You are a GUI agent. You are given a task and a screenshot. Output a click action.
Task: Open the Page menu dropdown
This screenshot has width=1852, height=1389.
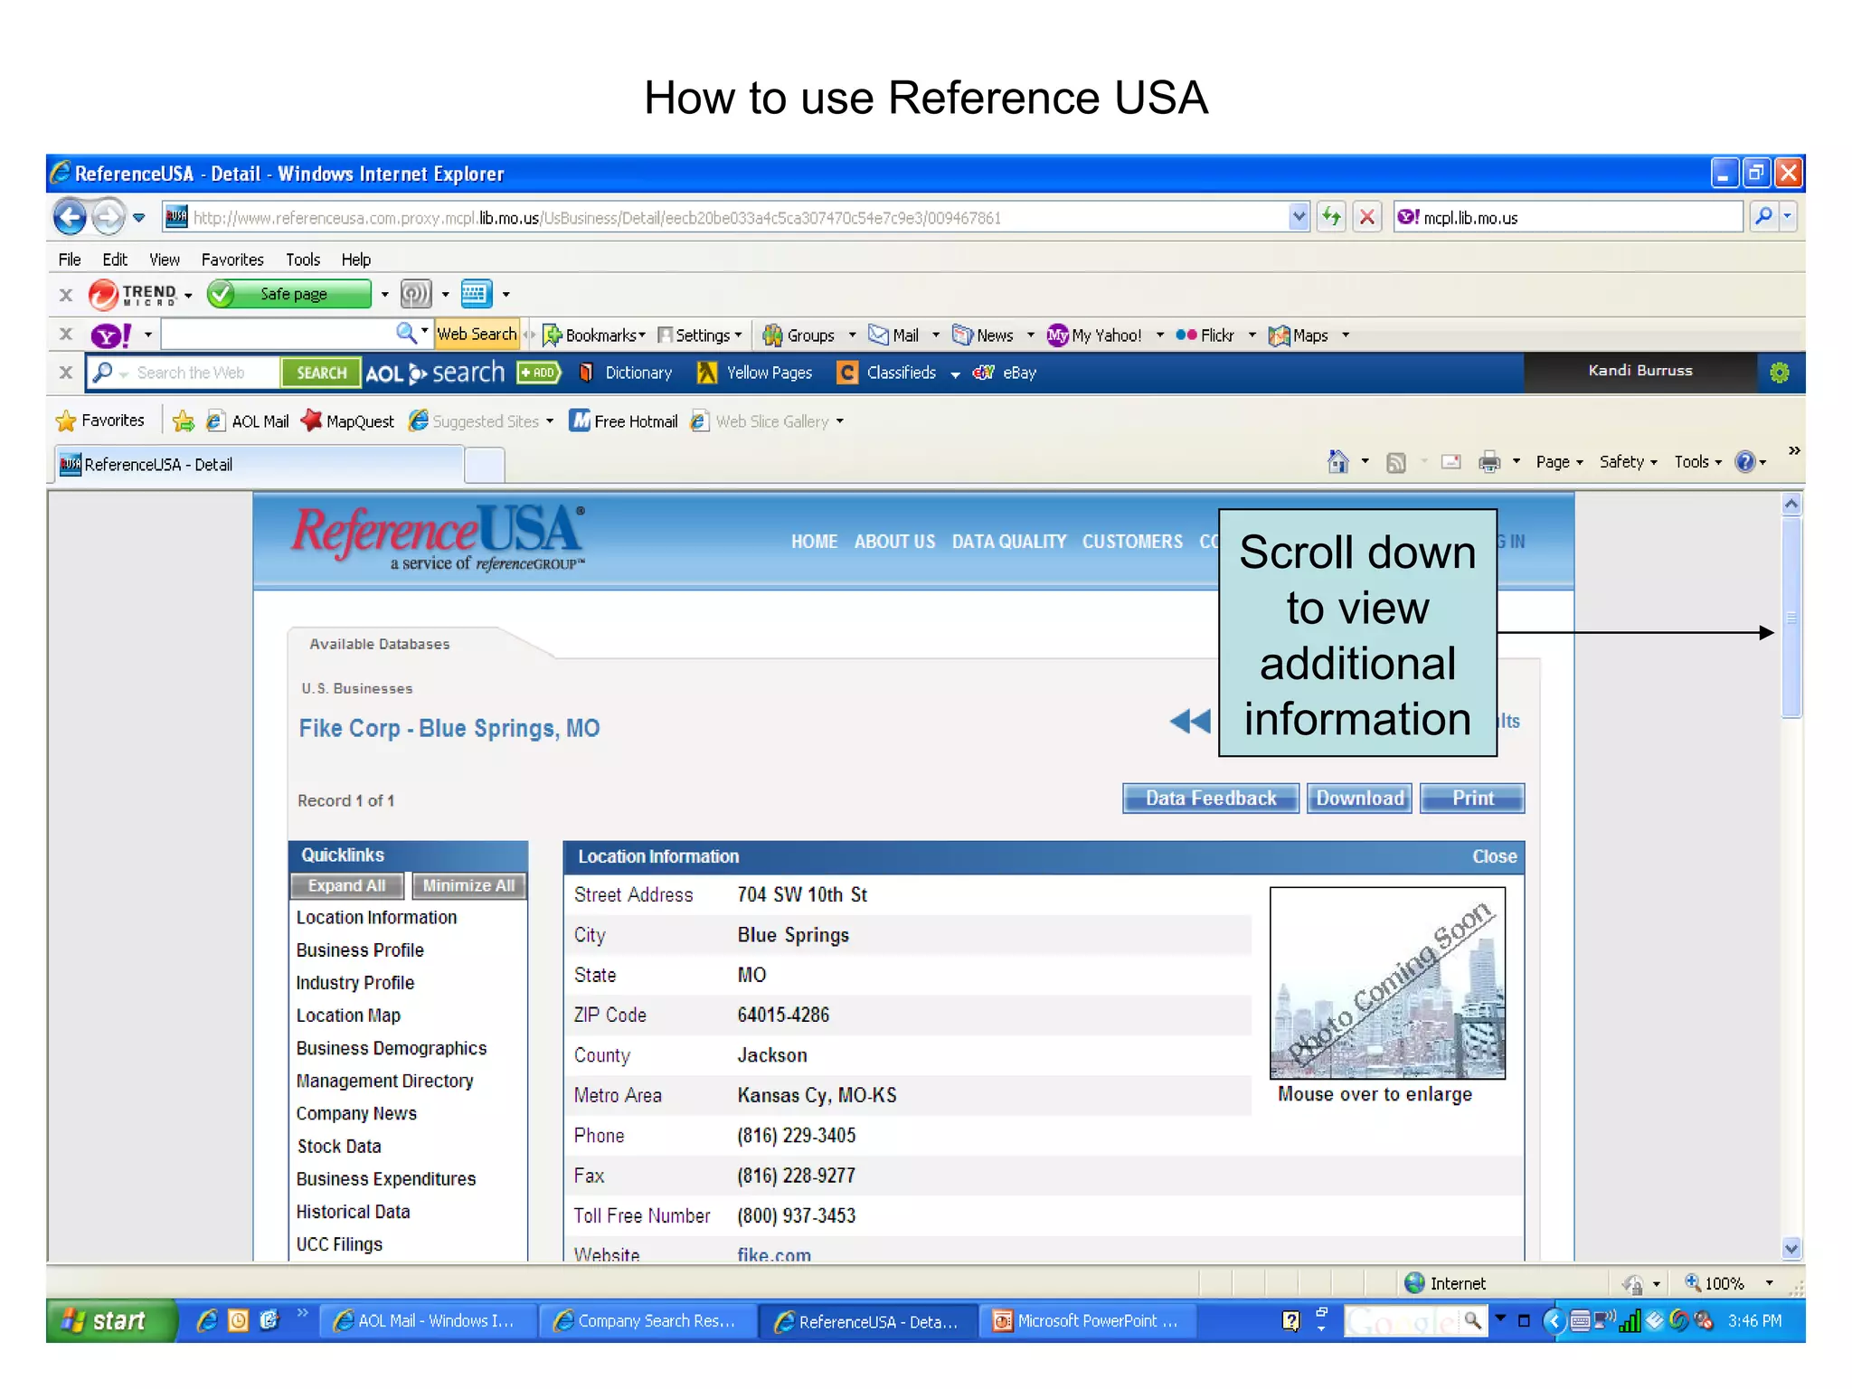[1560, 462]
